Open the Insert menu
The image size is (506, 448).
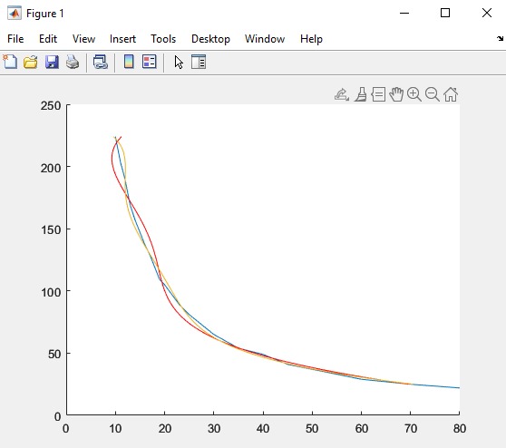(x=122, y=39)
